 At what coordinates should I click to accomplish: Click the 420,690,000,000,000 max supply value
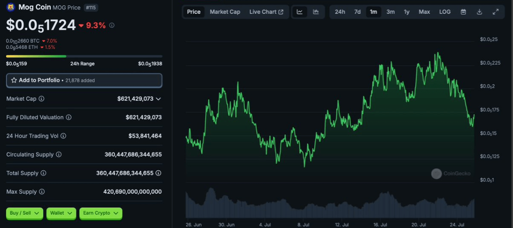[x=132, y=192]
